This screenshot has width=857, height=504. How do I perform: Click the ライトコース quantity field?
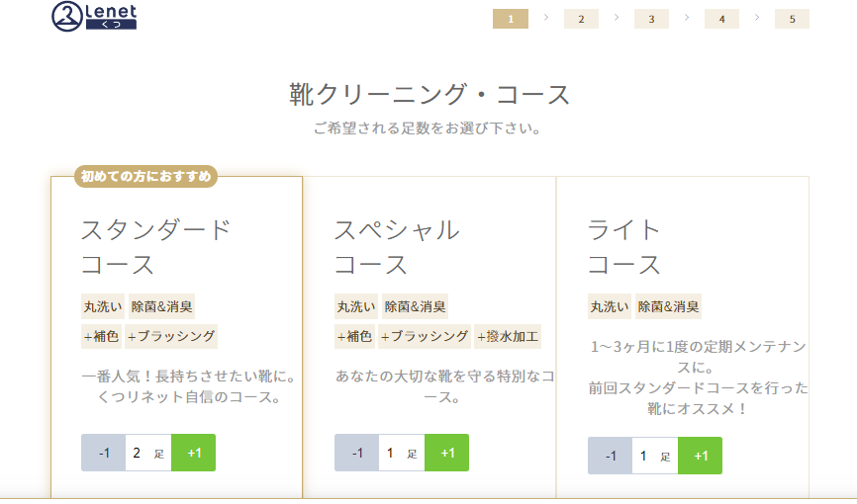click(x=655, y=456)
